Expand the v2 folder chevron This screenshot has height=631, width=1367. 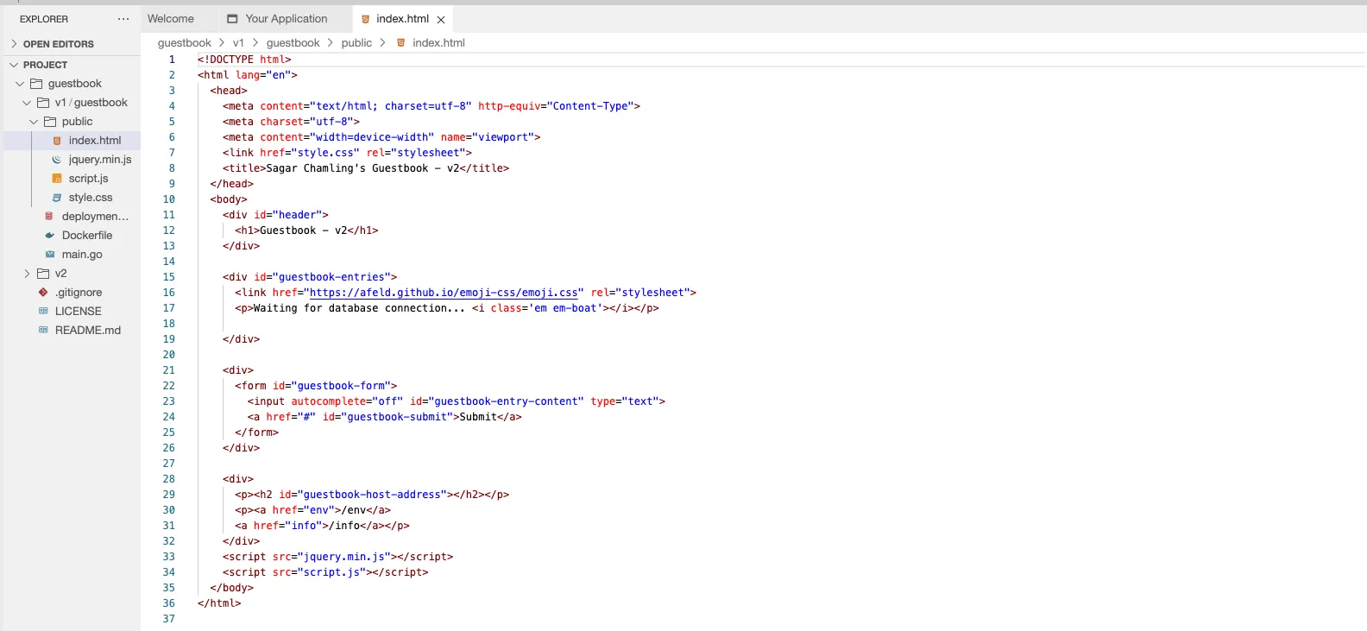(x=27, y=274)
